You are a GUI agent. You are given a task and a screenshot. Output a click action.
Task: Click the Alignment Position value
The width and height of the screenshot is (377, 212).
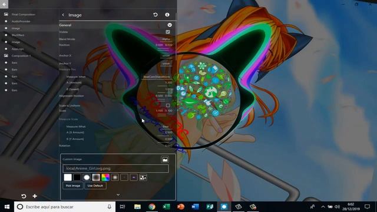coord(164,96)
